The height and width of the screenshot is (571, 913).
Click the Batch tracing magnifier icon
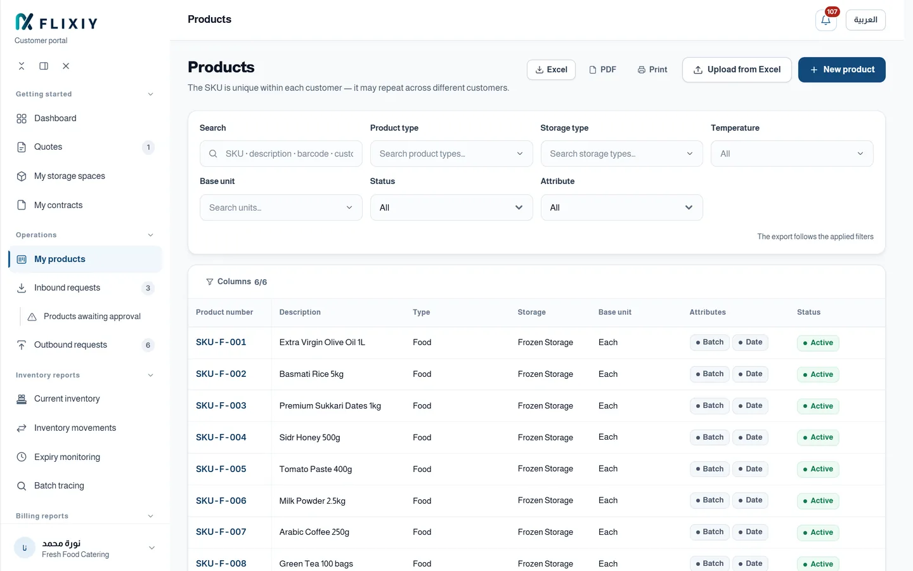pos(22,486)
